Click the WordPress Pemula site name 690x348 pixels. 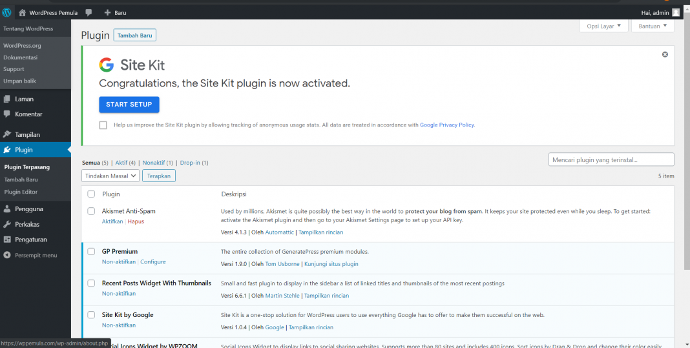coord(53,13)
